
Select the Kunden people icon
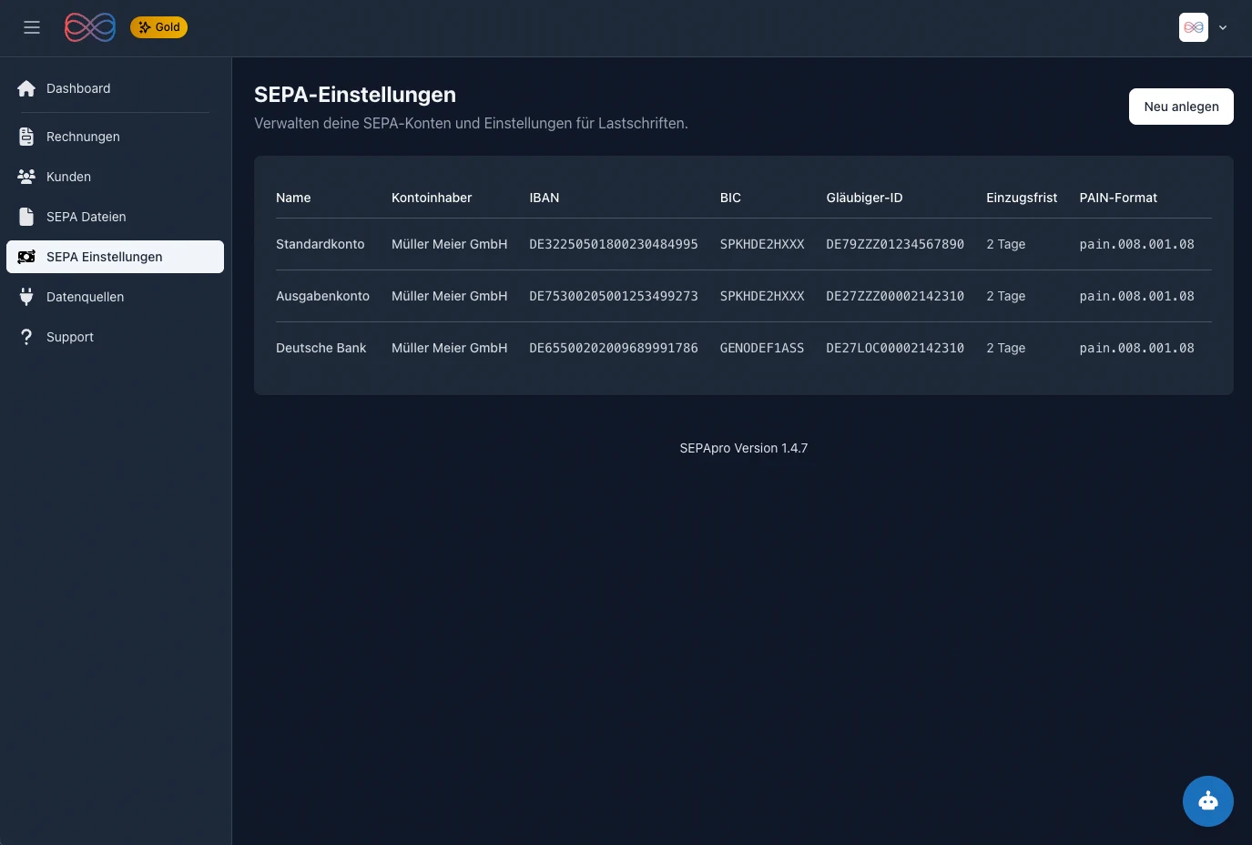(26, 176)
